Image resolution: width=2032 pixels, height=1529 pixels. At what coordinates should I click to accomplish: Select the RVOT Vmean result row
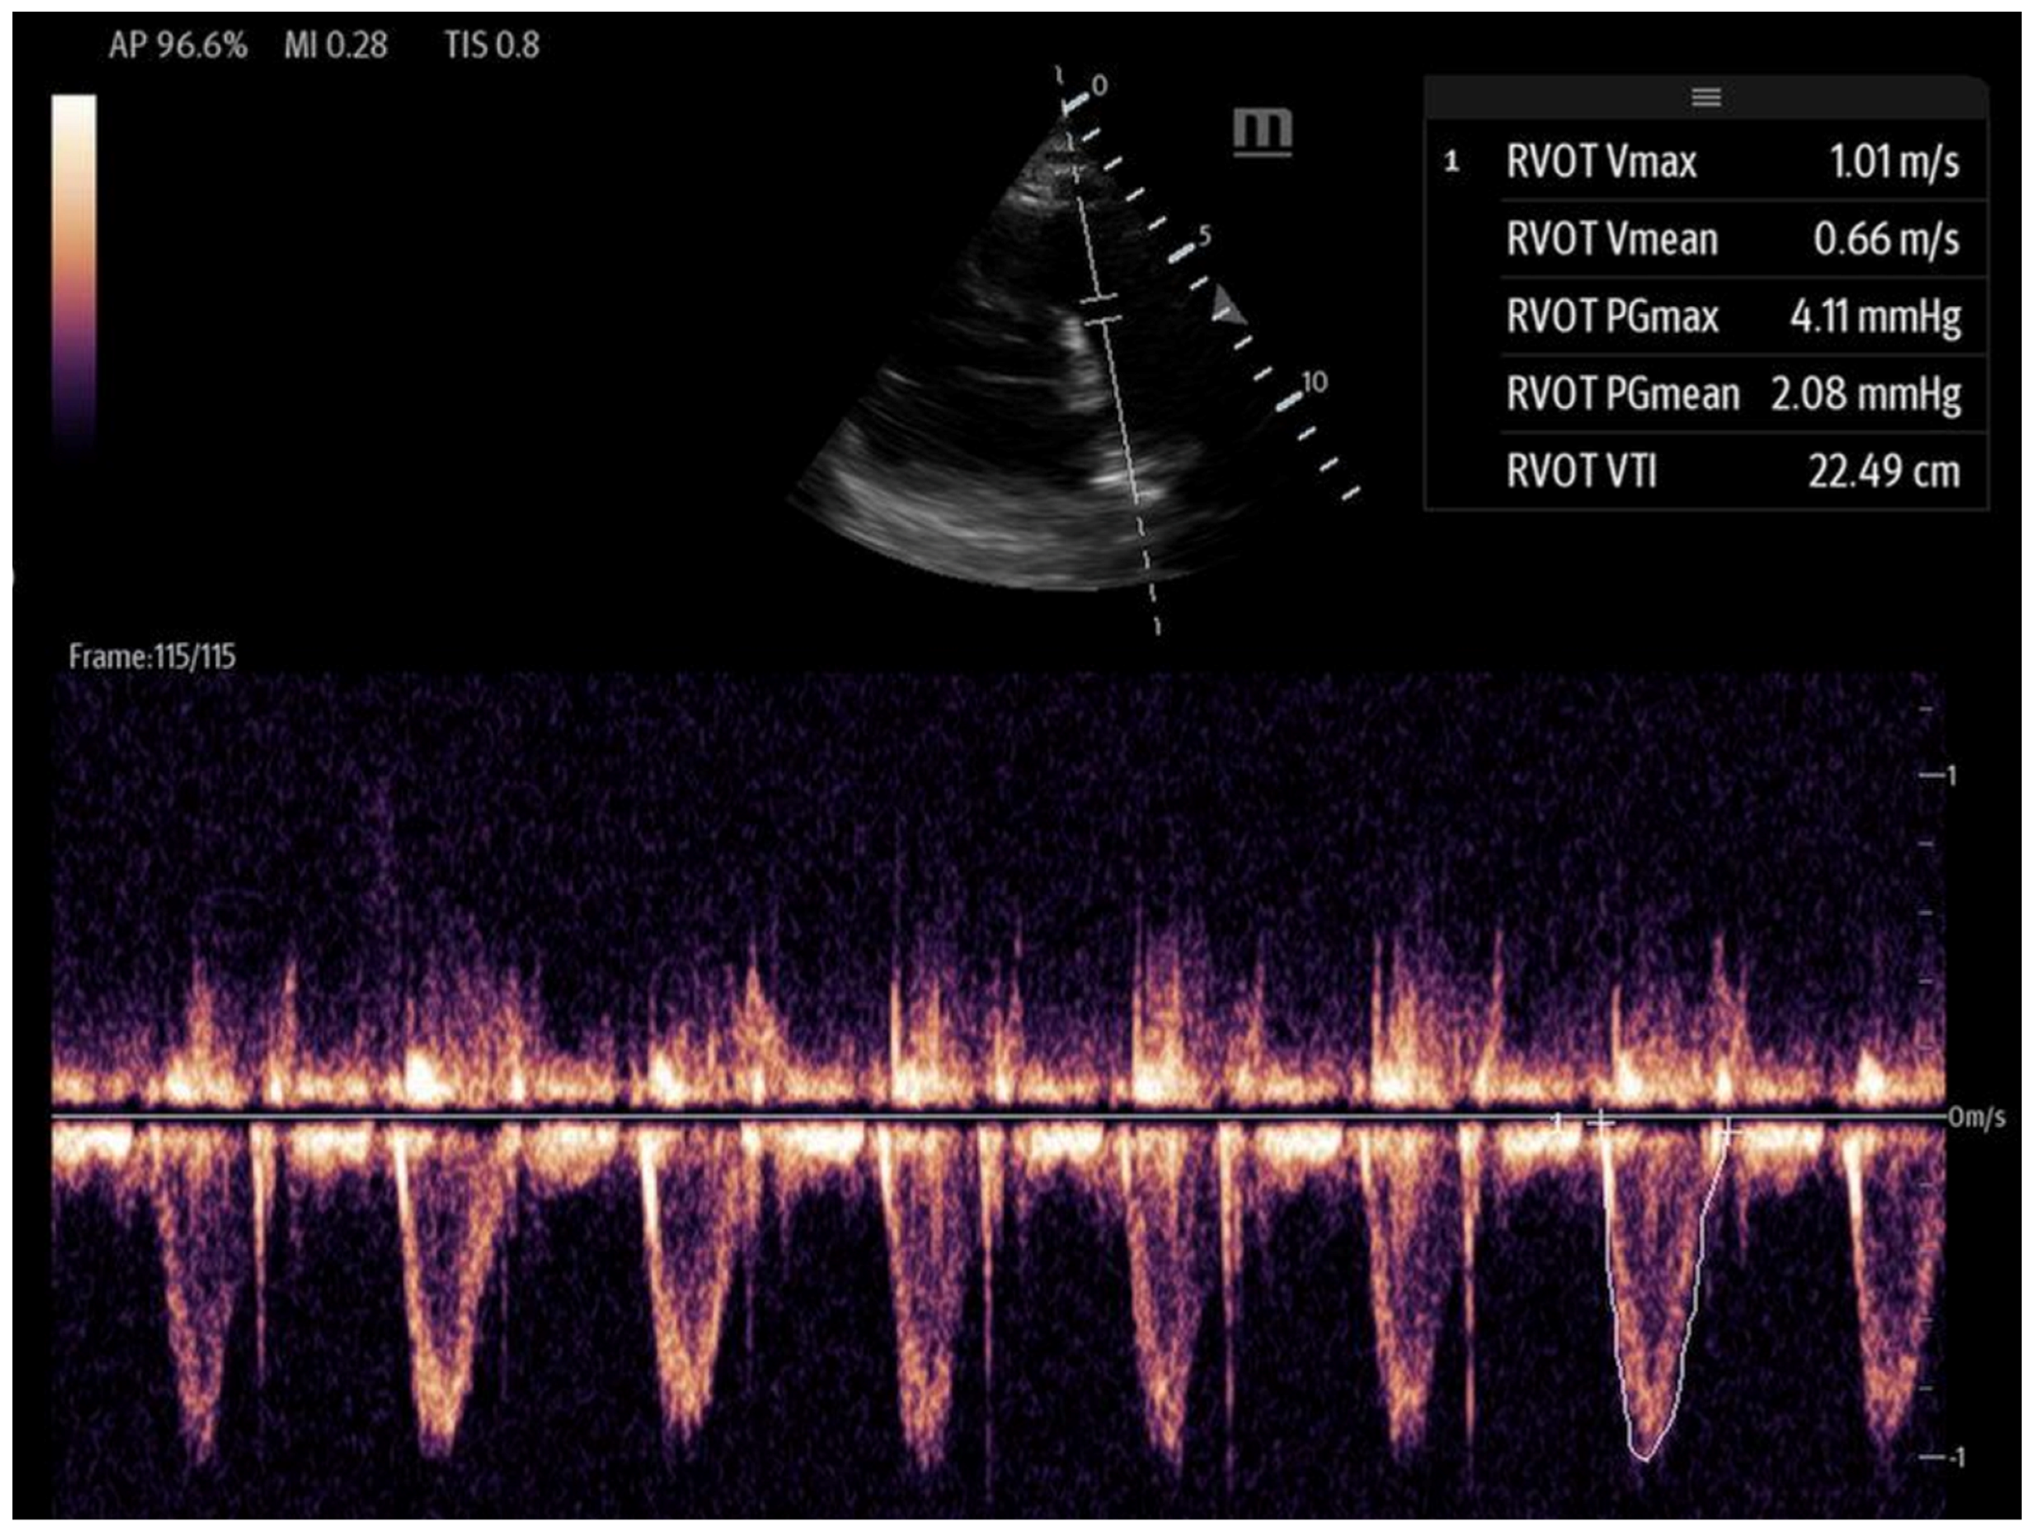click(x=1732, y=239)
